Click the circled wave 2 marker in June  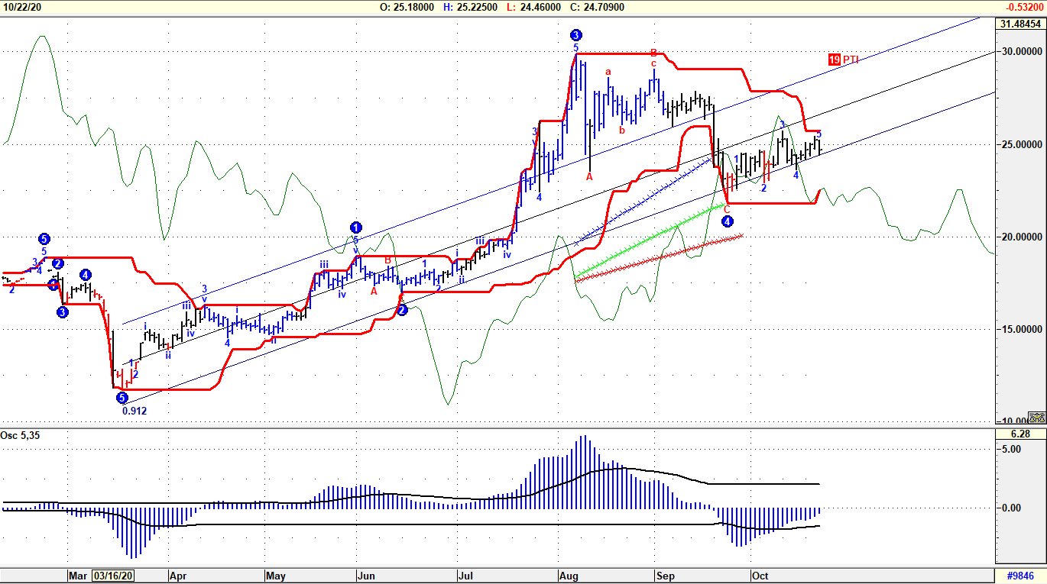(403, 309)
